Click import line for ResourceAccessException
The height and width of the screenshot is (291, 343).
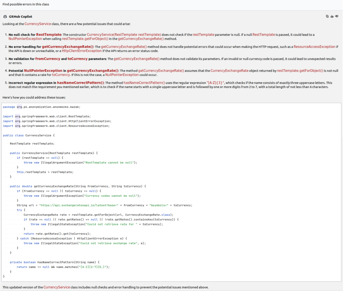click(x=56, y=126)
